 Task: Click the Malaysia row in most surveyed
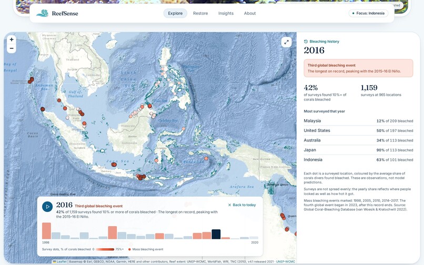click(358, 121)
